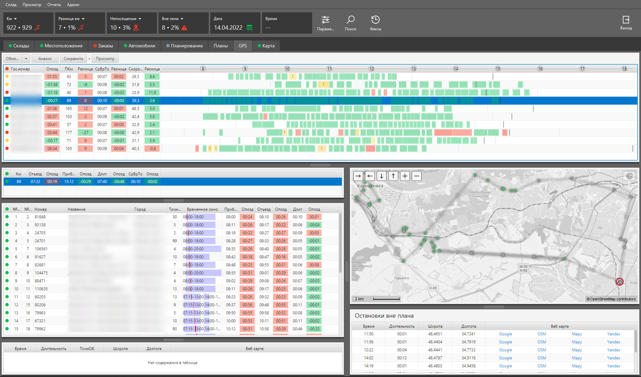
Task: Open Yandex link for 14:02 stop
Action: click(614, 358)
